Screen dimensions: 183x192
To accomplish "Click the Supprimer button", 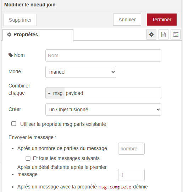I will [x=20, y=20].
